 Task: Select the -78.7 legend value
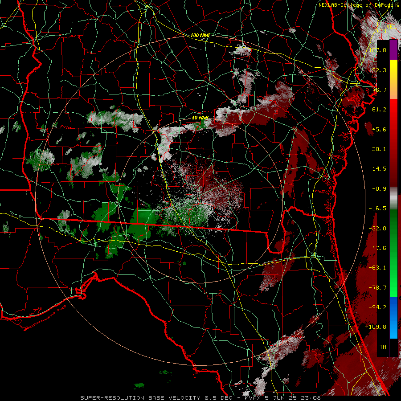tap(377, 288)
